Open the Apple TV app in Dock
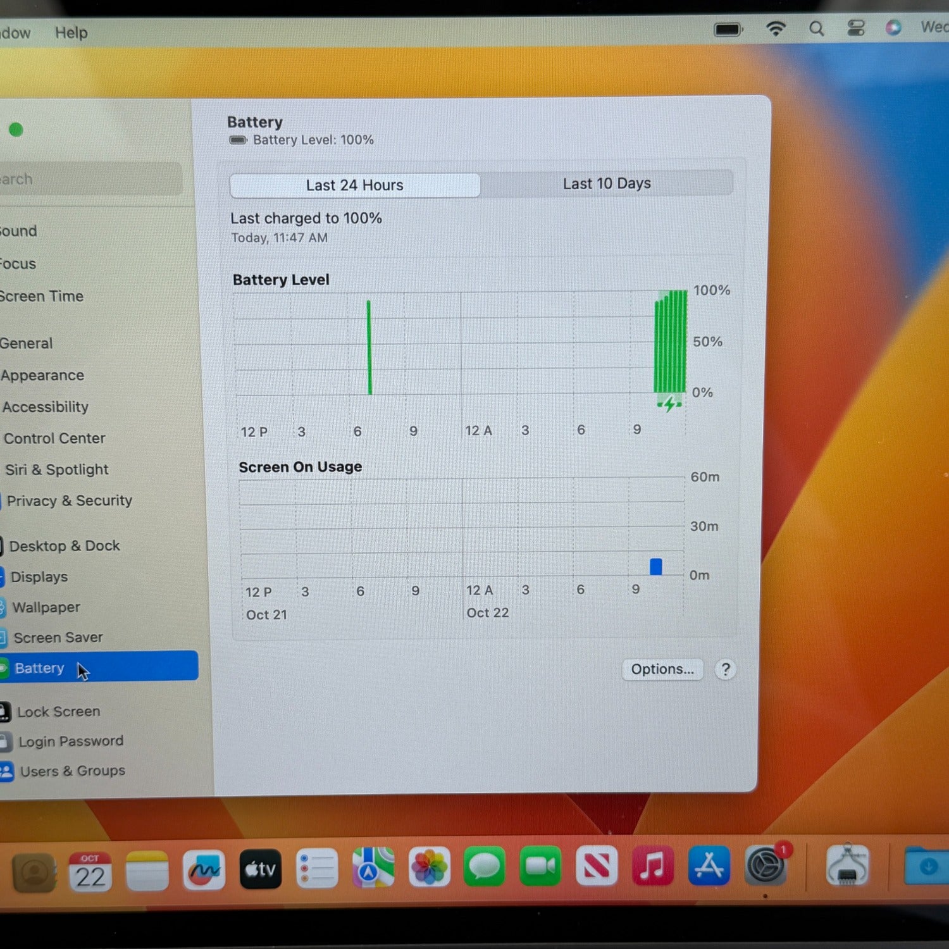 click(260, 869)
